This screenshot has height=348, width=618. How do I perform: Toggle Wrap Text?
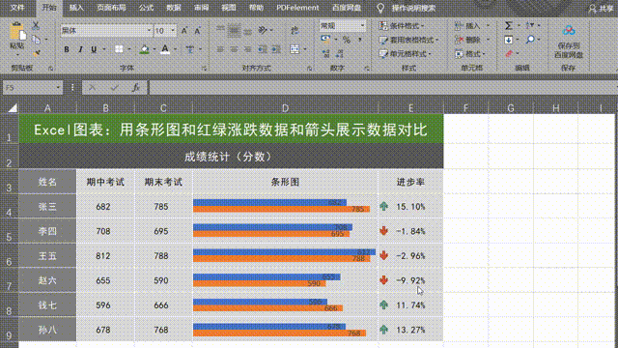tap(295, 30)
